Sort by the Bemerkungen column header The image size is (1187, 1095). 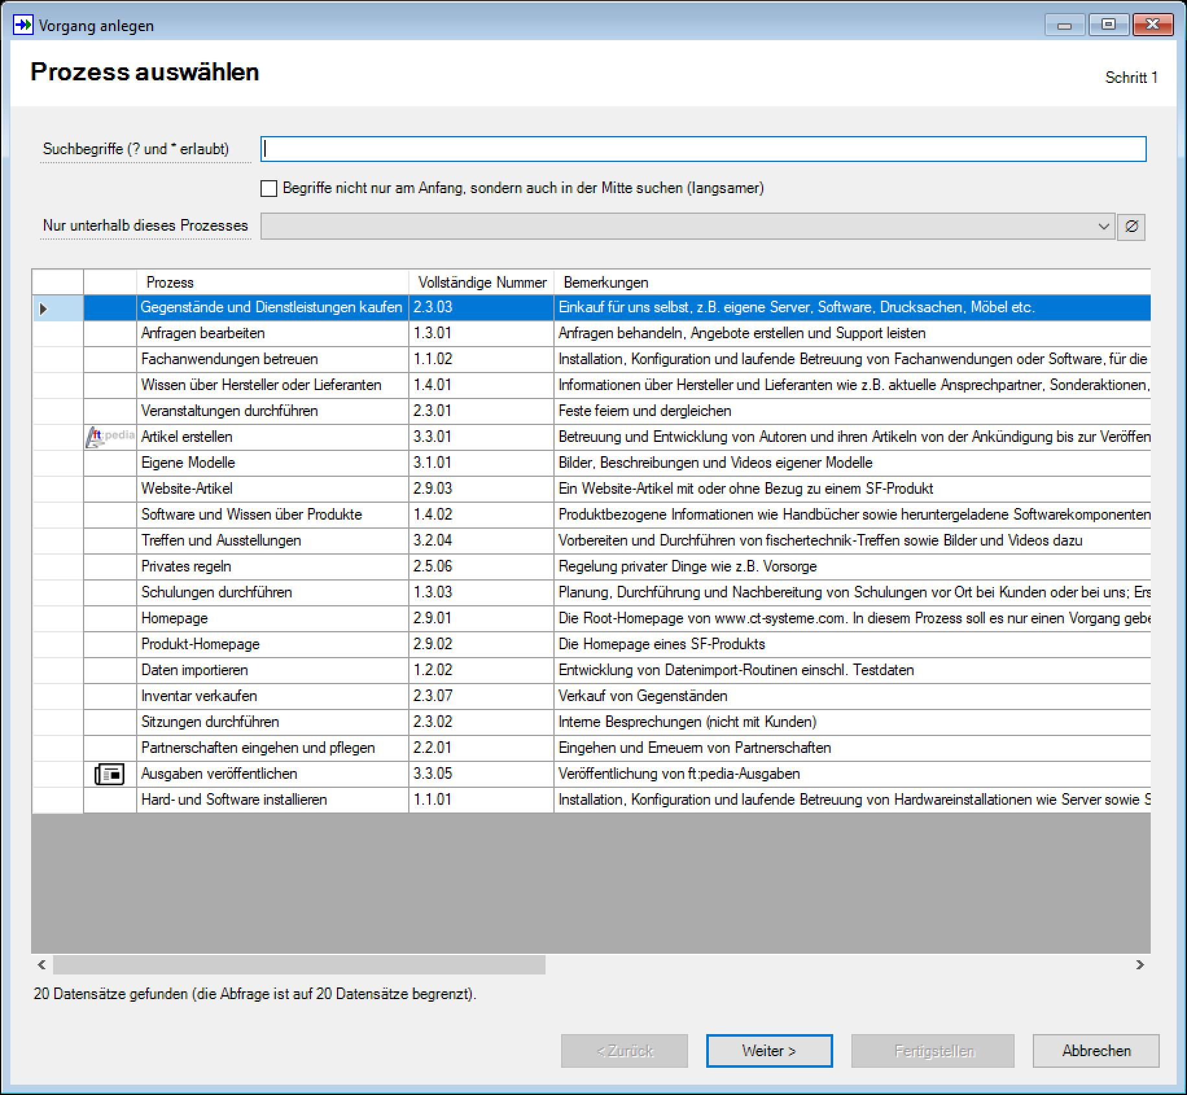coord(853,282)
